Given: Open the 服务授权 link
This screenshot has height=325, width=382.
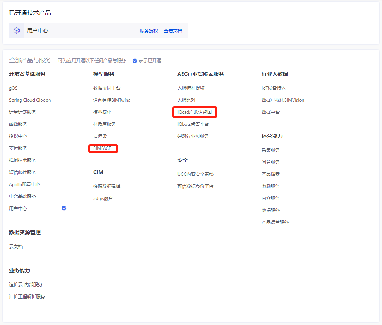Looking at the screenshot, I should (149, 31).
